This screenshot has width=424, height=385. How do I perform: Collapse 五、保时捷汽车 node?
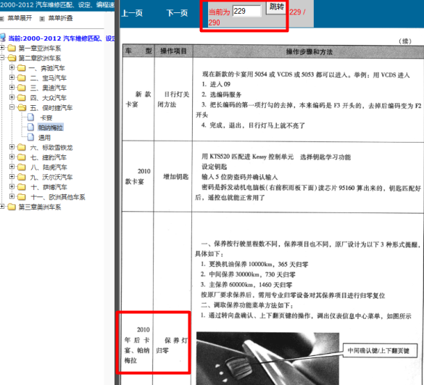(x=12, y=107)
